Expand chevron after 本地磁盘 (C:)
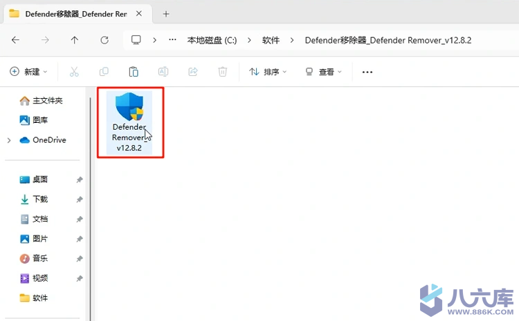The image size is (519, 321). click(x=249, y=40)
